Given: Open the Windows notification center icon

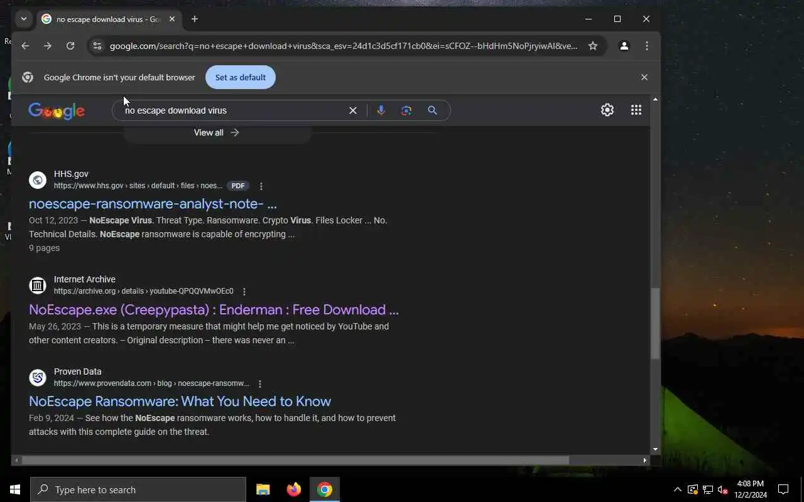Looking at the screenshot, I should [783, 489].
